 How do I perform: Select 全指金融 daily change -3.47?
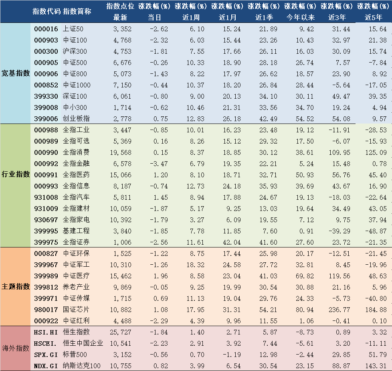coord(159,164)
